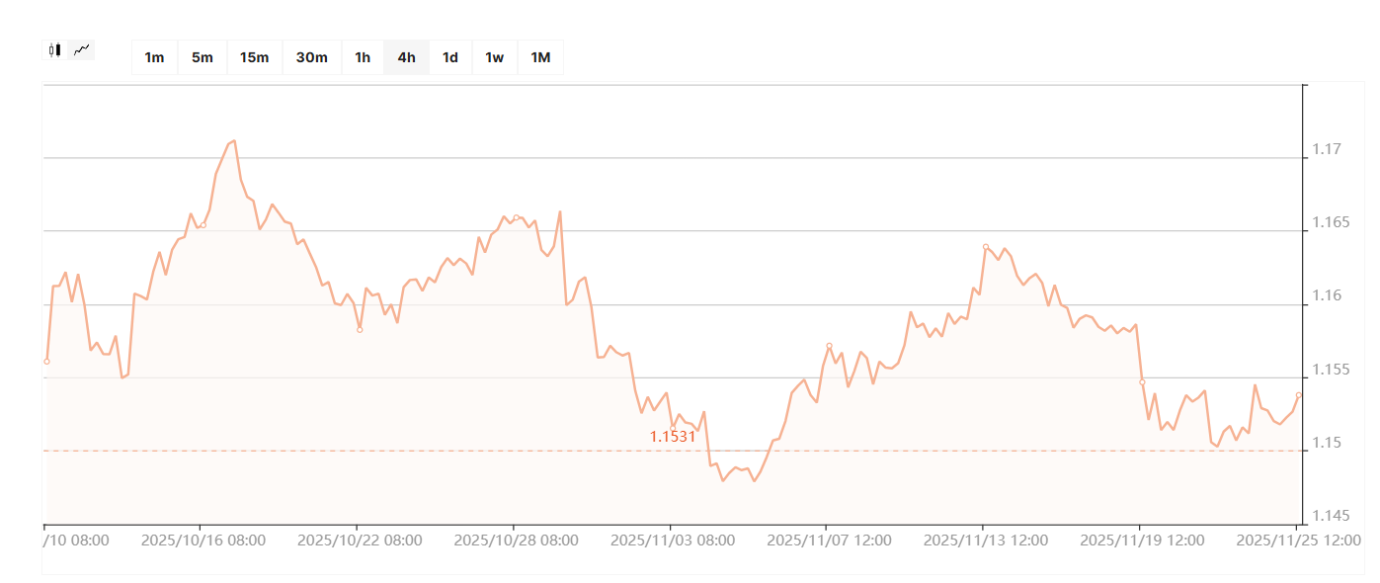Choose the 1M monthly timeframe
The image size is (1380, 583).
tap(540, 57)
